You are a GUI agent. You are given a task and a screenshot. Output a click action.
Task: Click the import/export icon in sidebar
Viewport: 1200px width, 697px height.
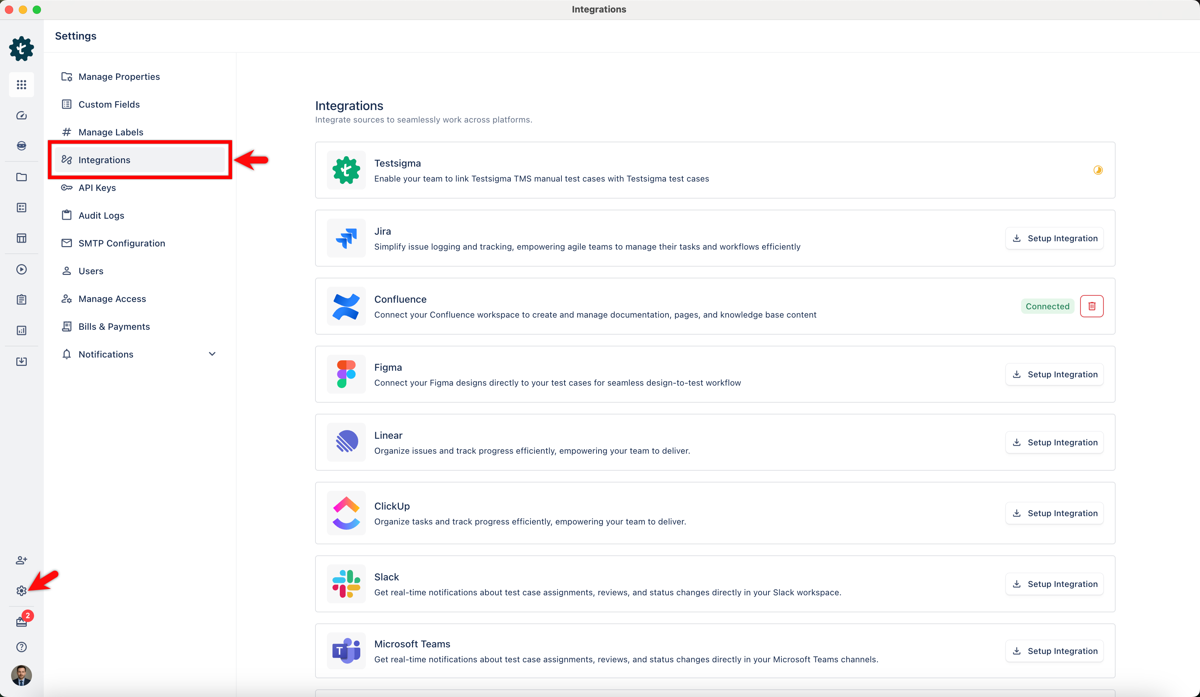click(x=22, y=362)
